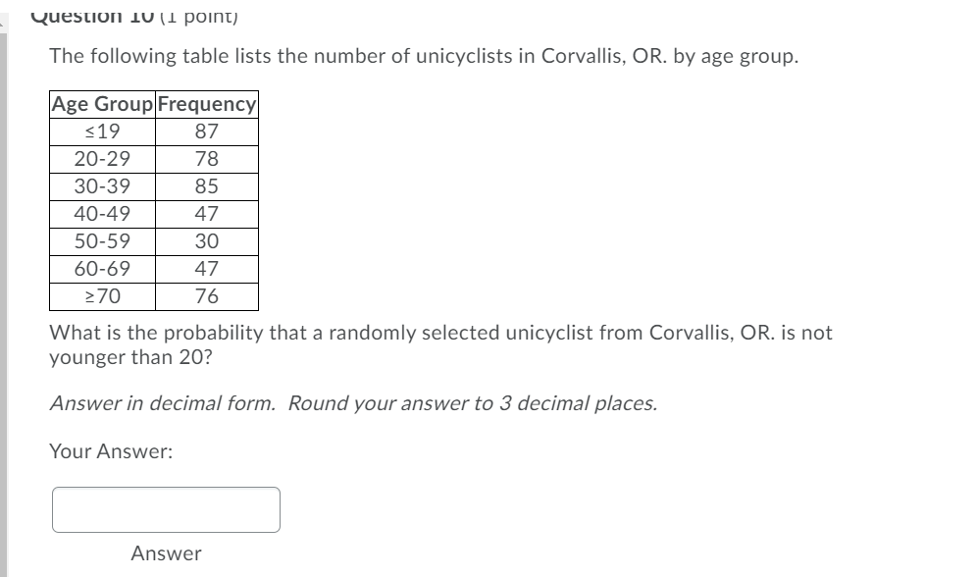The height and width of the screenshot is (577, 977).
Task: Select the 60-69 age group cell
Action: (102, 269)
